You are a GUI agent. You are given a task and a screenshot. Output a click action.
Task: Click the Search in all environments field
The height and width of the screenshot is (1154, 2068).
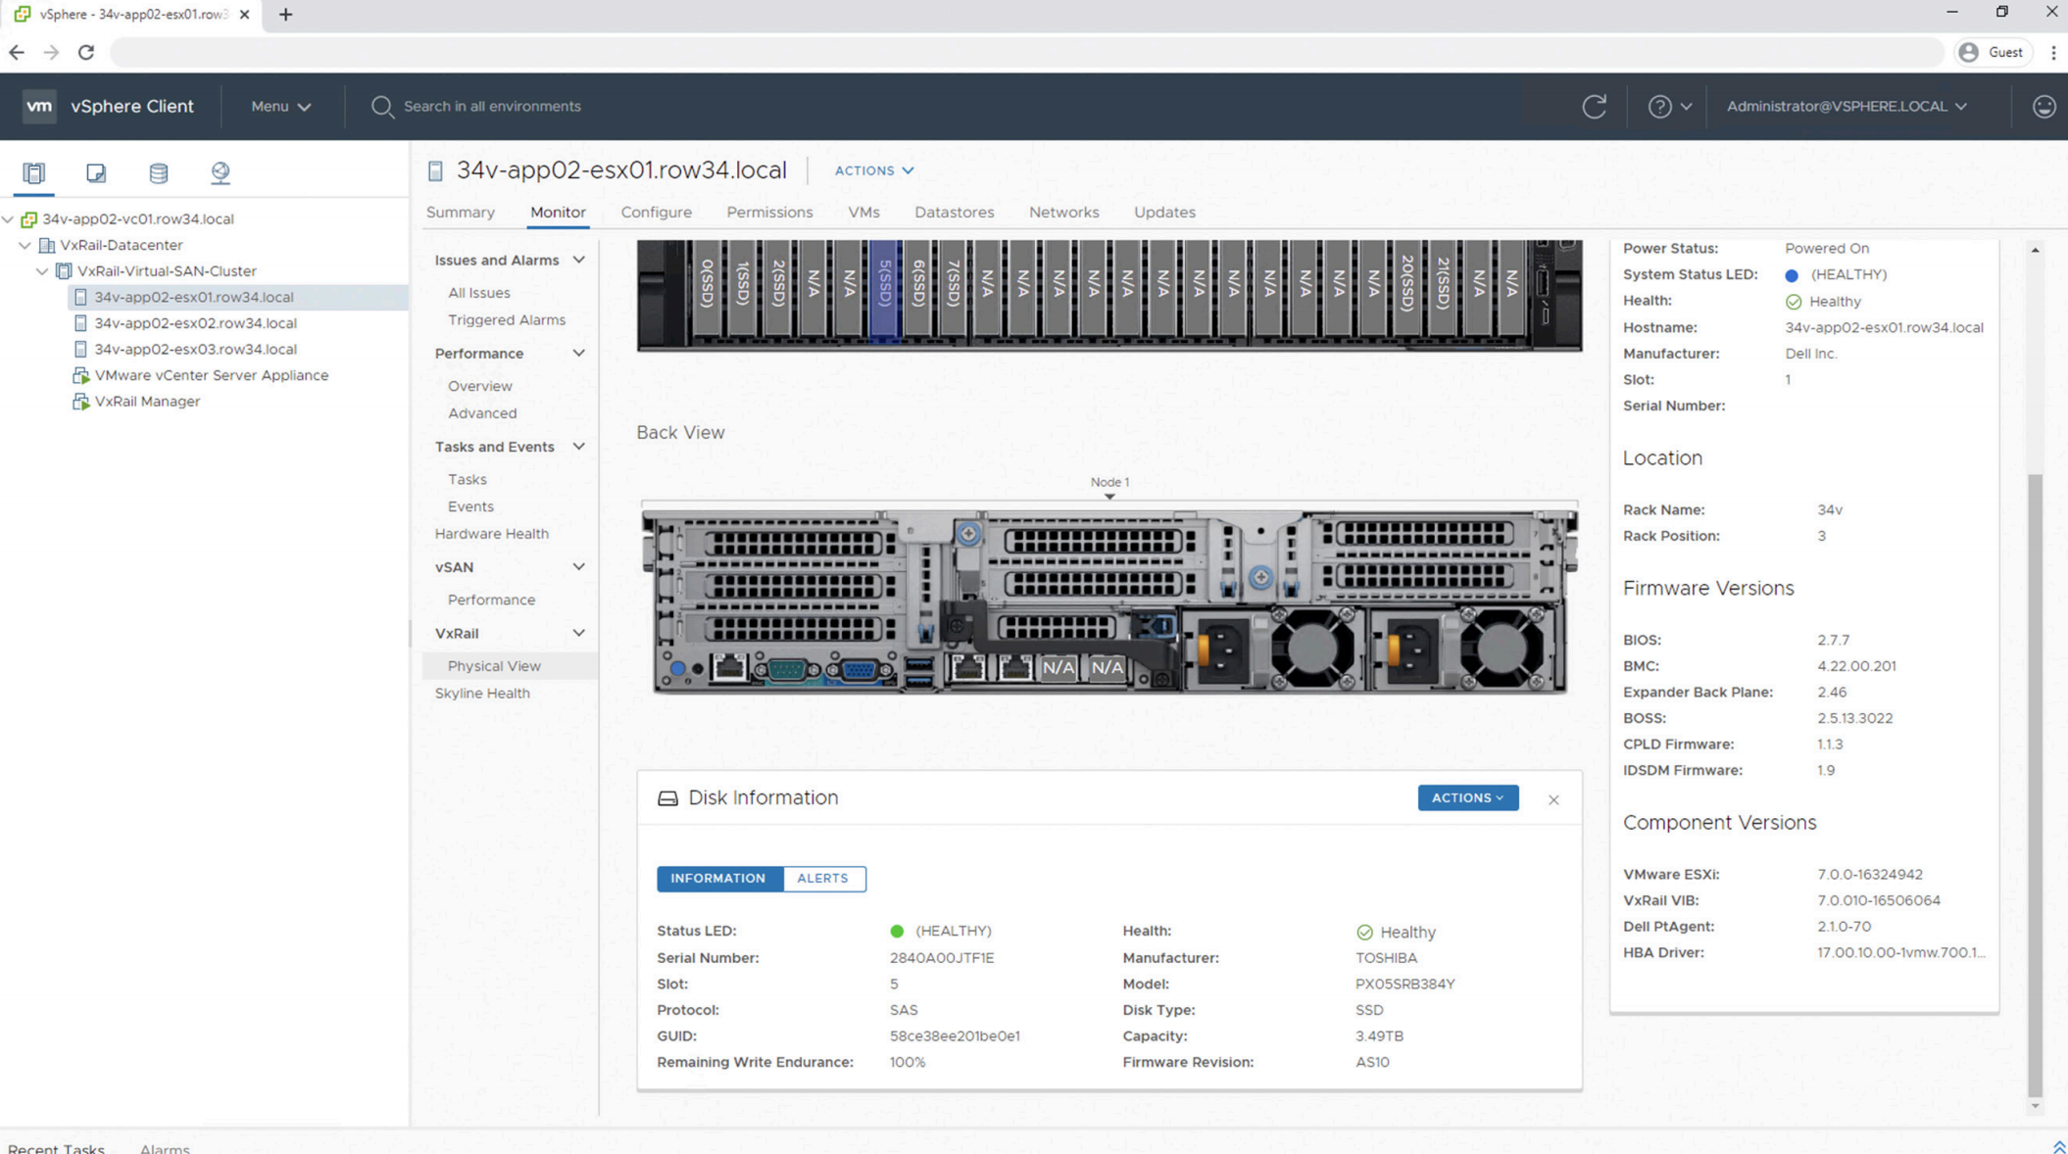tap(492, 106)
